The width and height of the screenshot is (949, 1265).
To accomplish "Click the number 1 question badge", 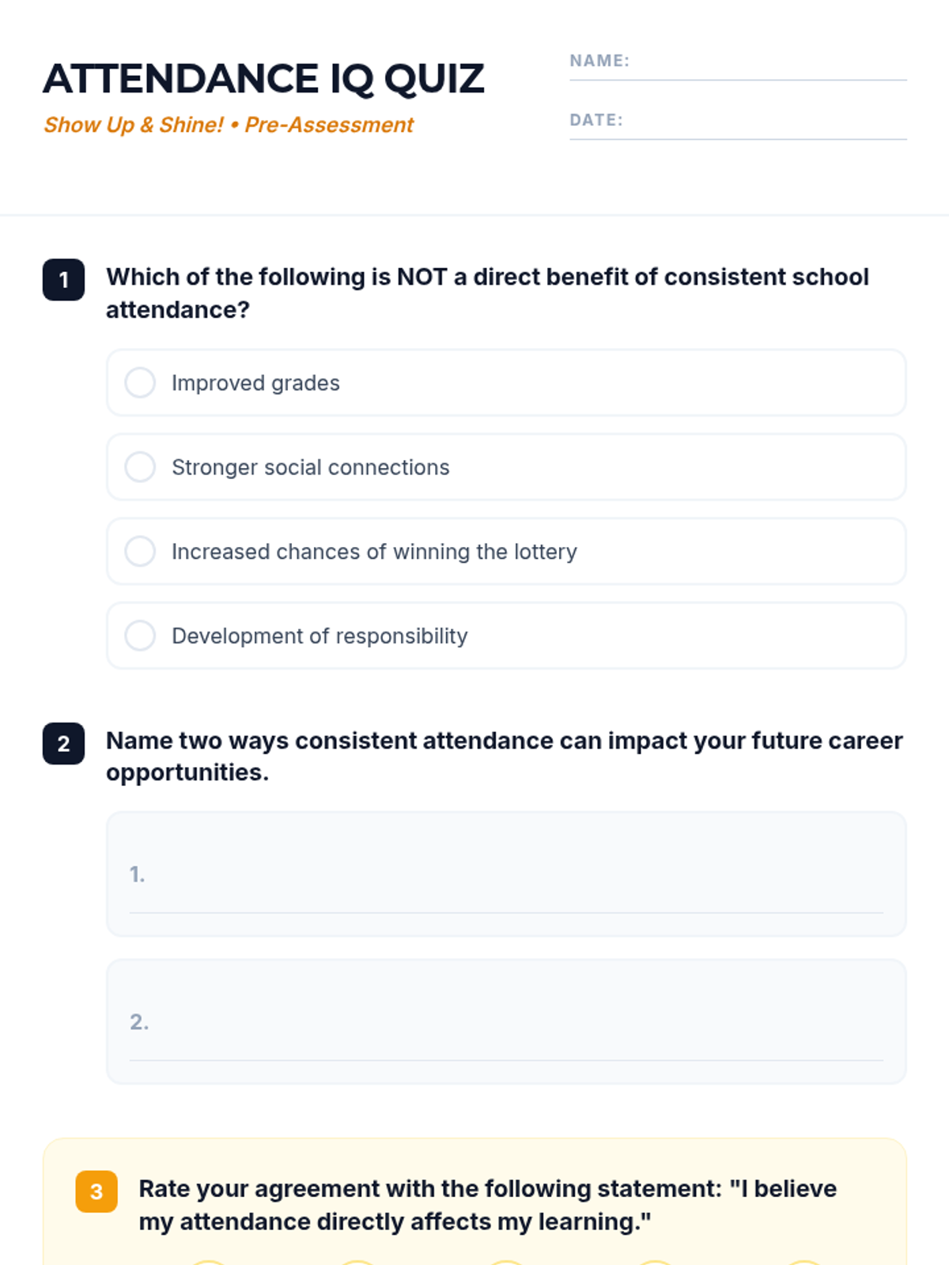I will tap(63, 280).
